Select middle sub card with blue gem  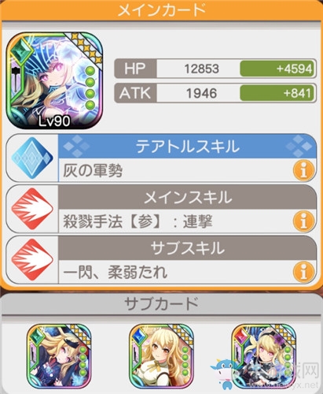[x=161, y=356]
